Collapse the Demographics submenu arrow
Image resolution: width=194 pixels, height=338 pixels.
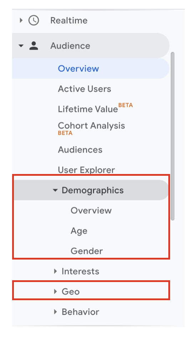coord(55,190)
